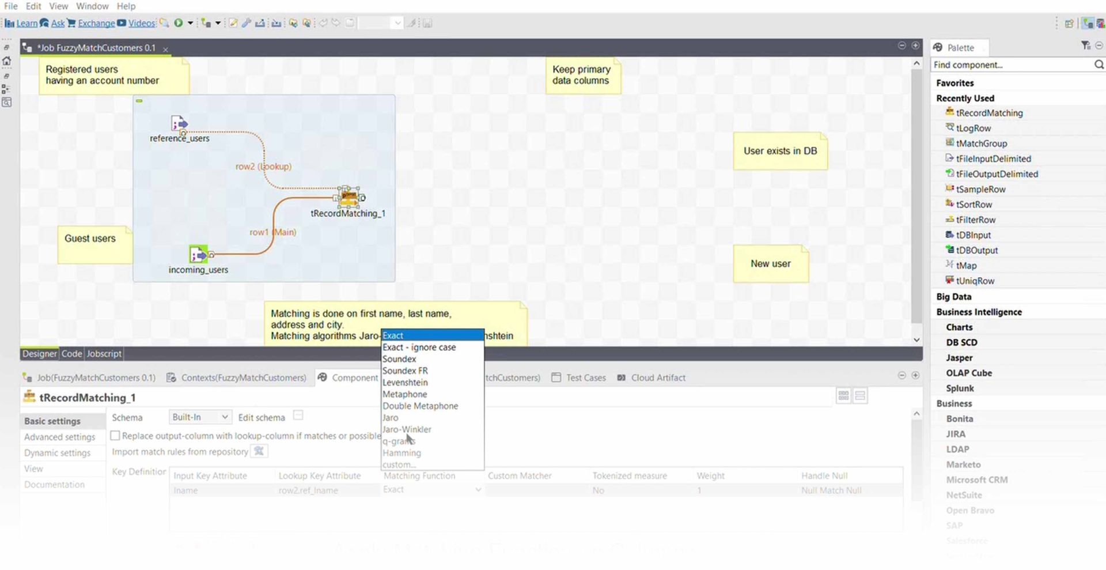Open the palette filter icon

[x=1085, y=46]
